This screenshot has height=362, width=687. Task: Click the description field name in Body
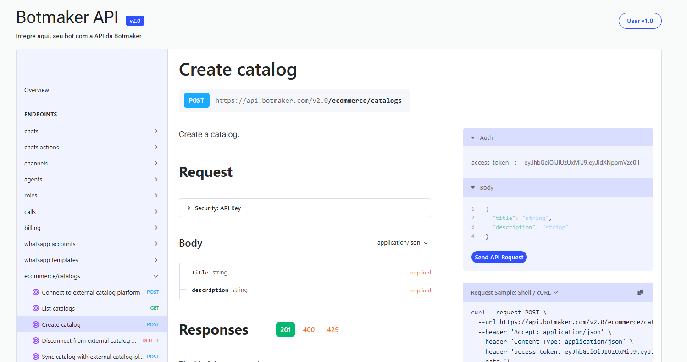click(210, 290)
